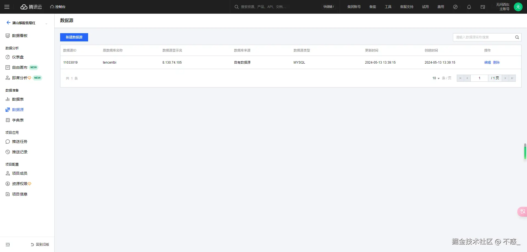Click the 11033019 data source ID cell

(70, 63)
